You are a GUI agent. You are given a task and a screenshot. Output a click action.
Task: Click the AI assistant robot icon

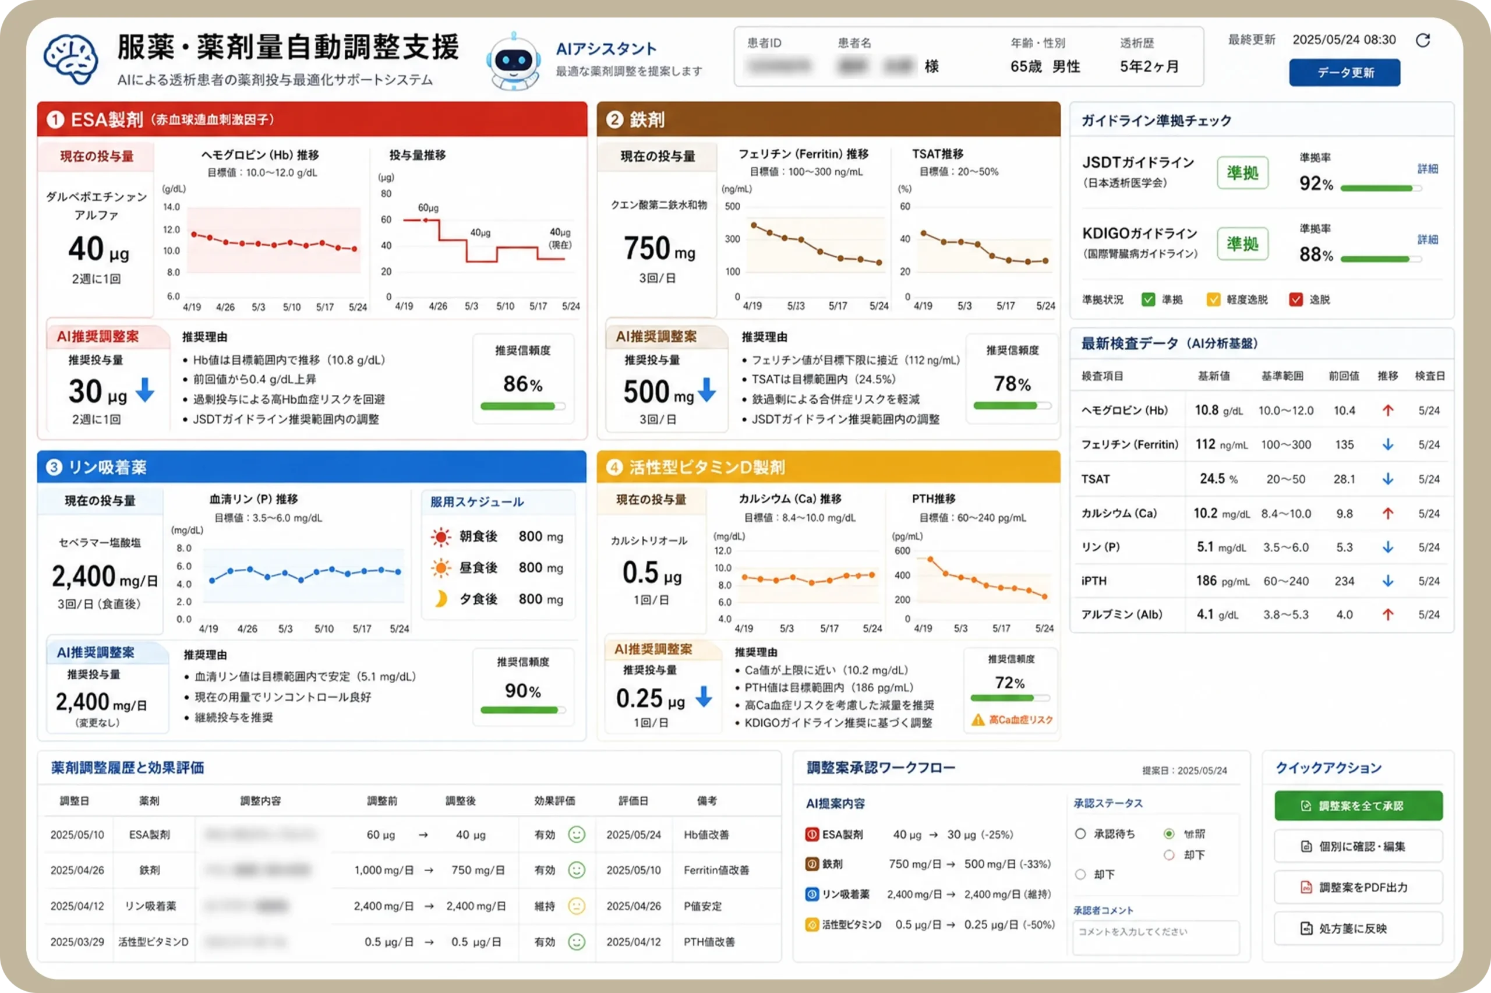(514, 61)
